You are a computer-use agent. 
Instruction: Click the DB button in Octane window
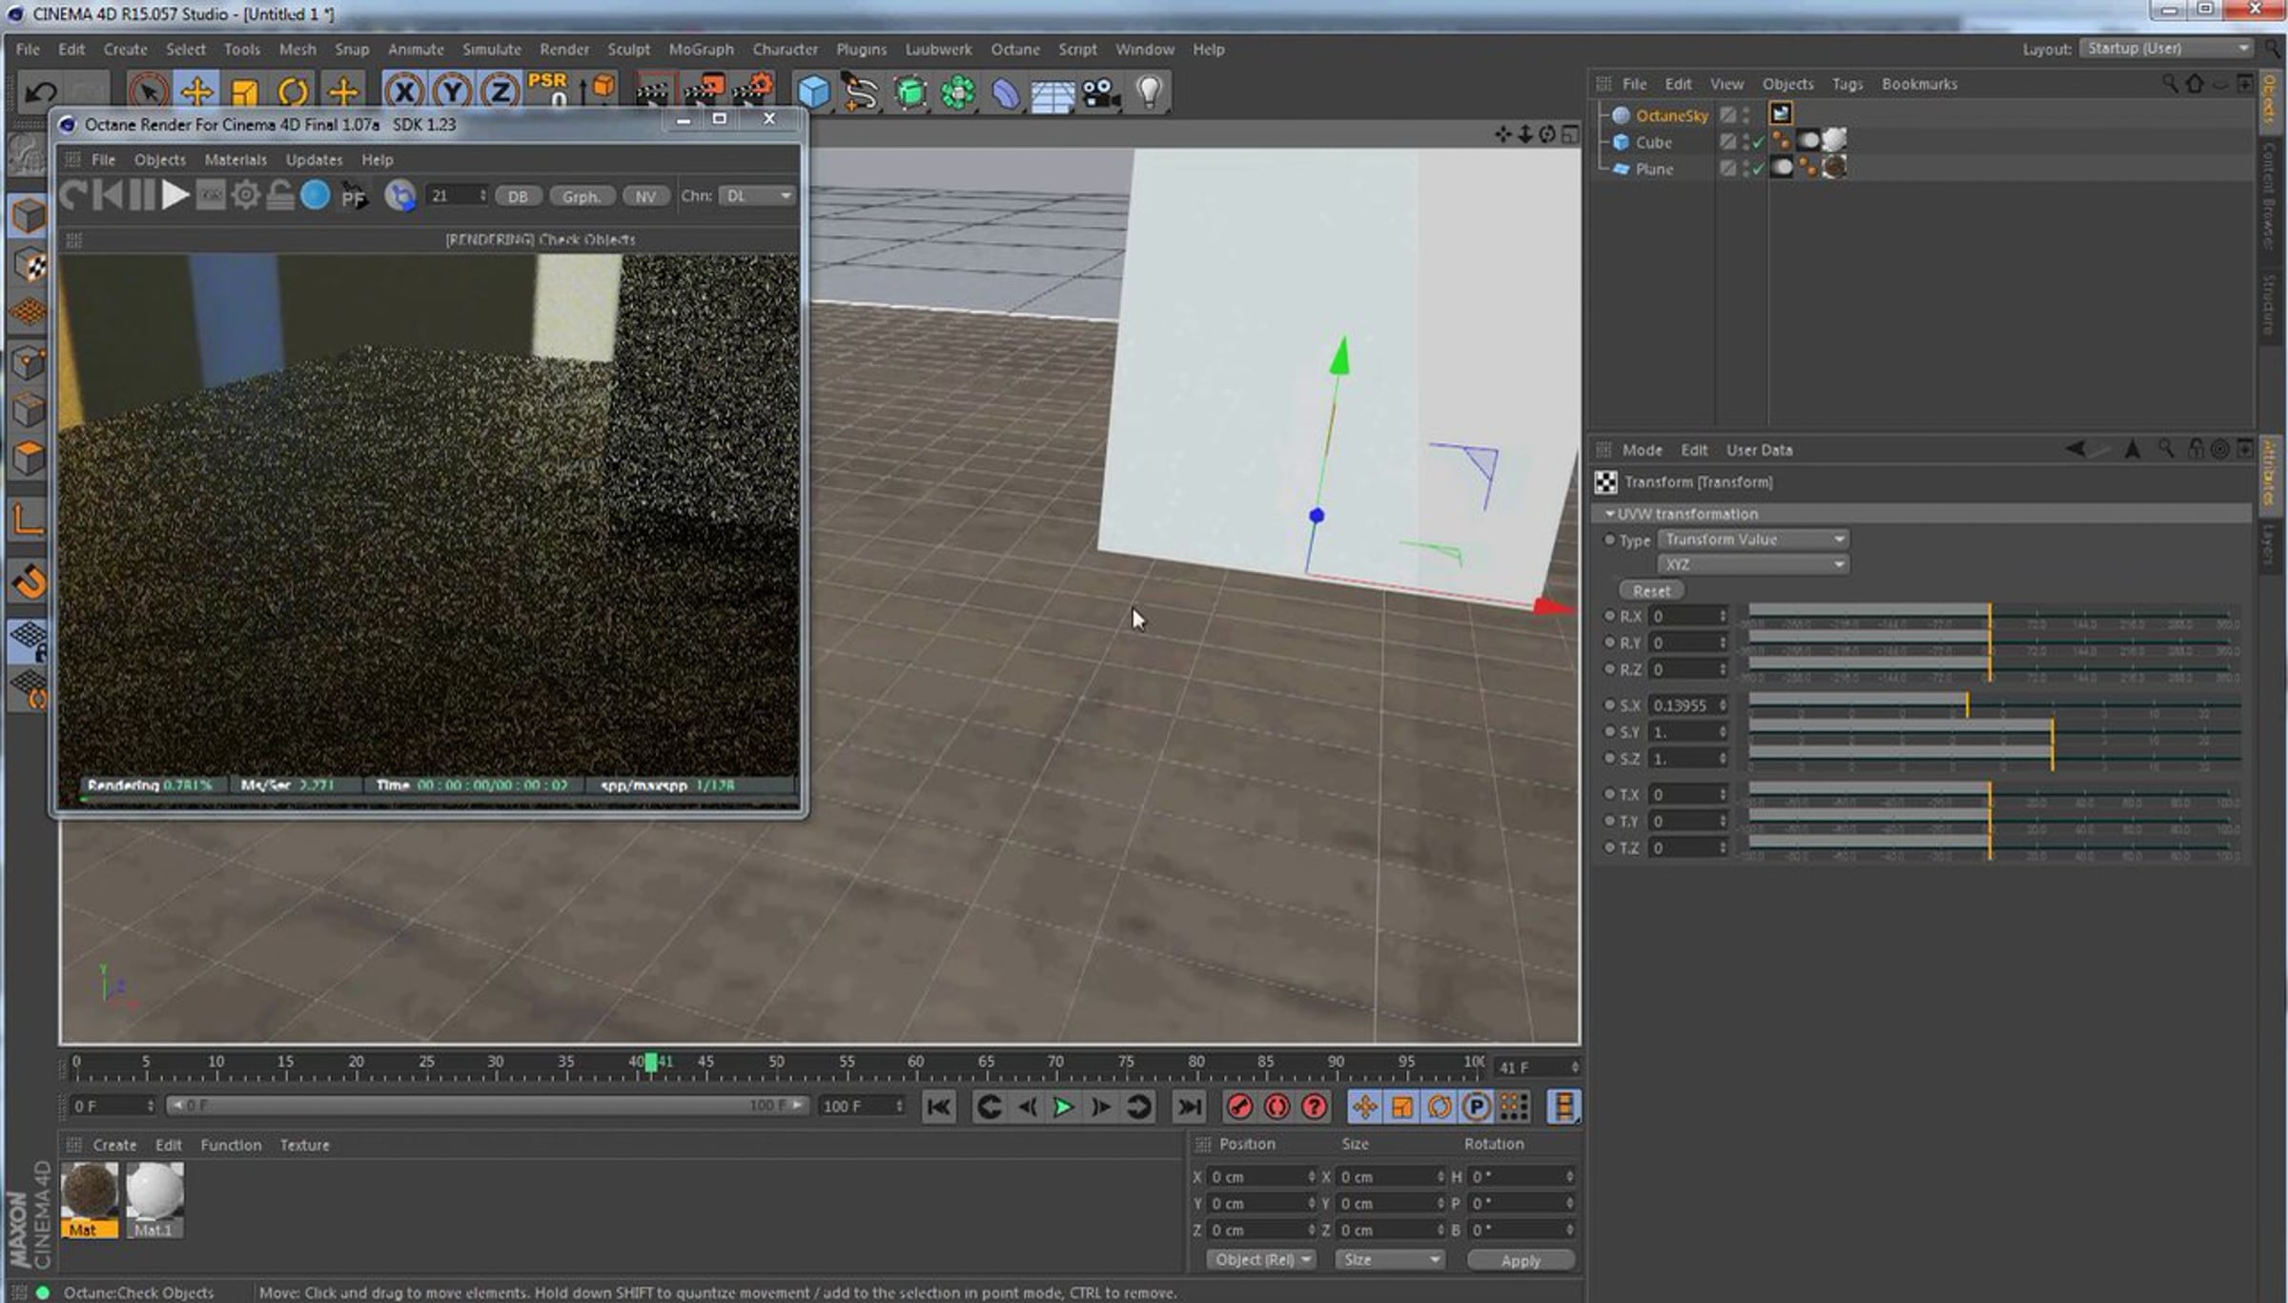click(518, 196)
